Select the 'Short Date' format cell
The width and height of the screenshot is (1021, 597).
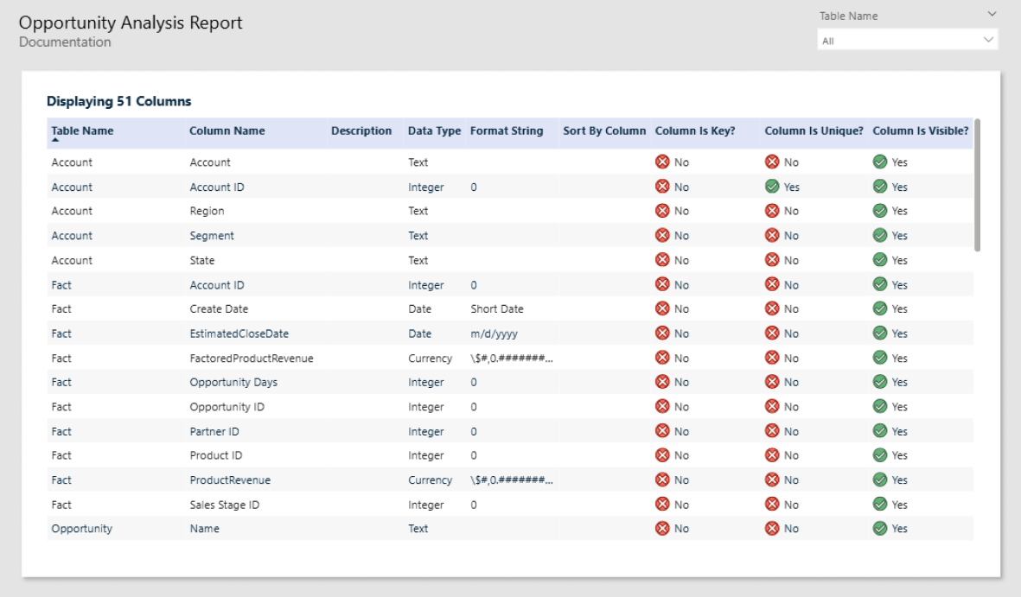(x=497, y=308)
